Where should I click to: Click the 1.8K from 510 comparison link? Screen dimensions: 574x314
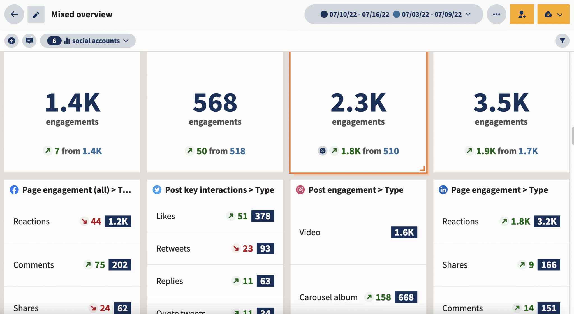tap(370, 151)
